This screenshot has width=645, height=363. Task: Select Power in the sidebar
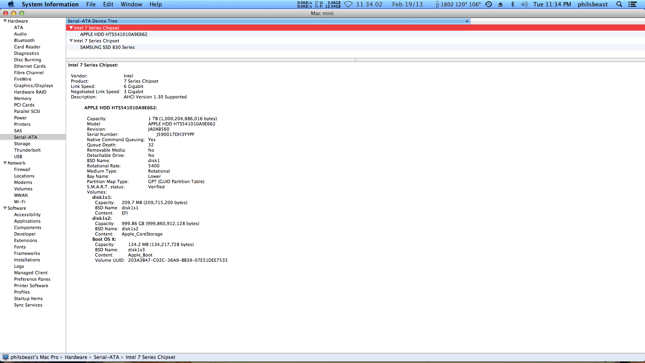tap(21, 118)
